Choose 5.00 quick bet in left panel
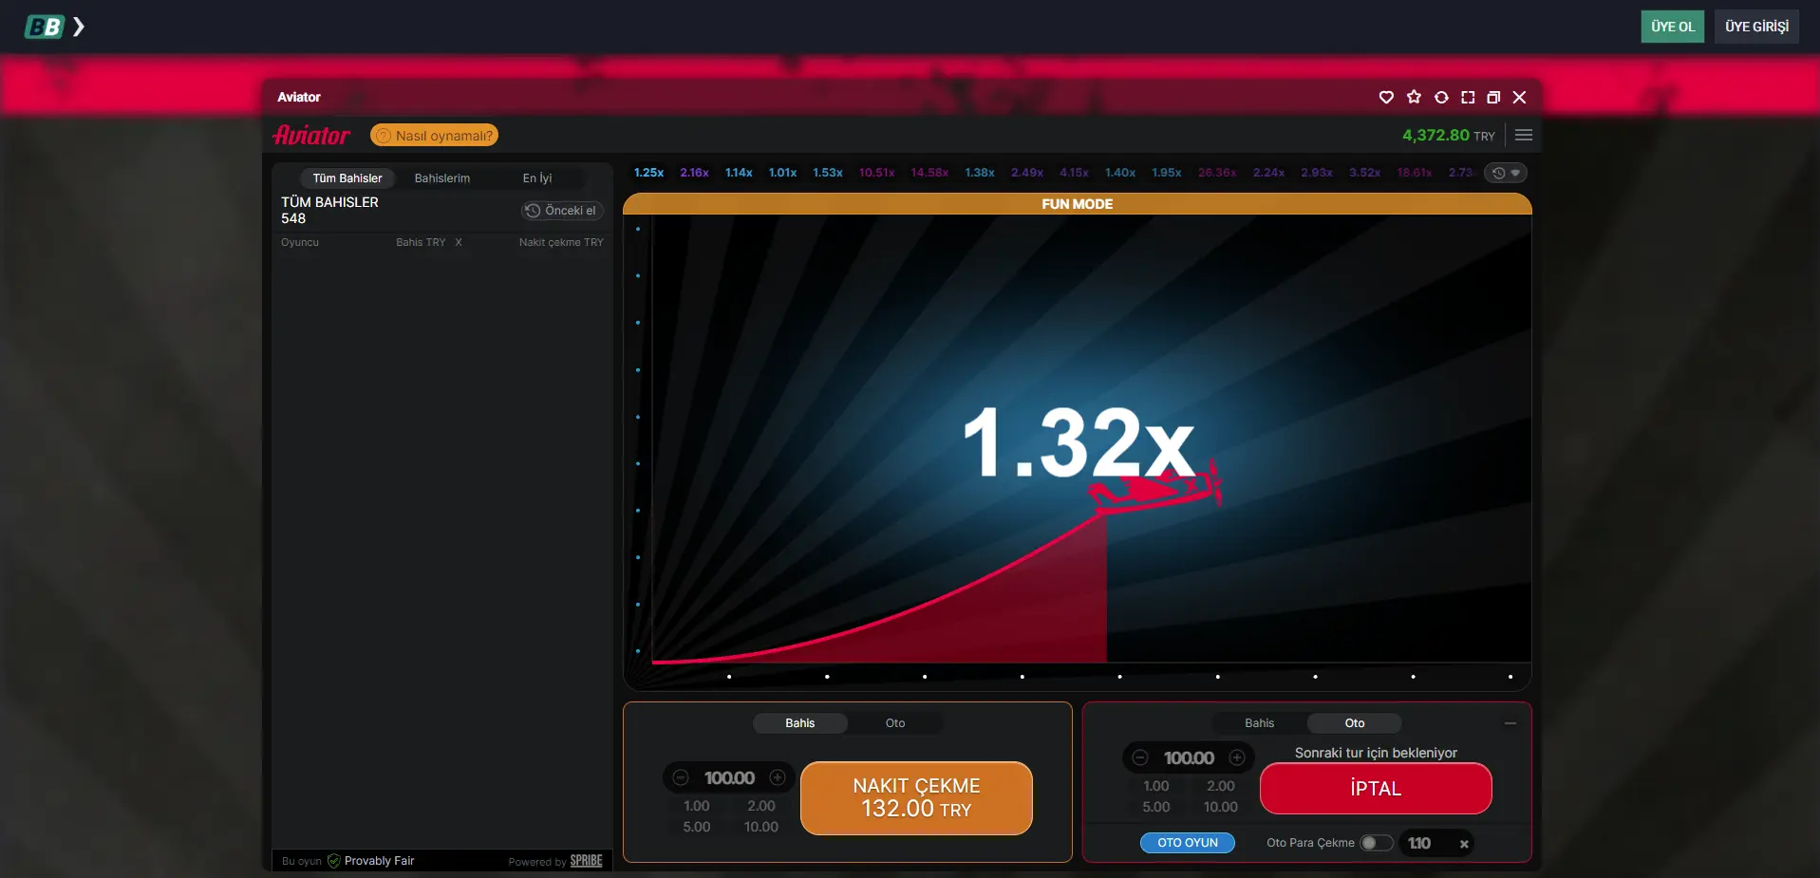The image size is (1820, 878). pos(697,827)
